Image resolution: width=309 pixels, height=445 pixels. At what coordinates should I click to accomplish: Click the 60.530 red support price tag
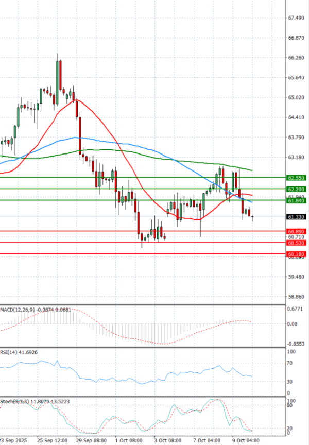[297, 243]
